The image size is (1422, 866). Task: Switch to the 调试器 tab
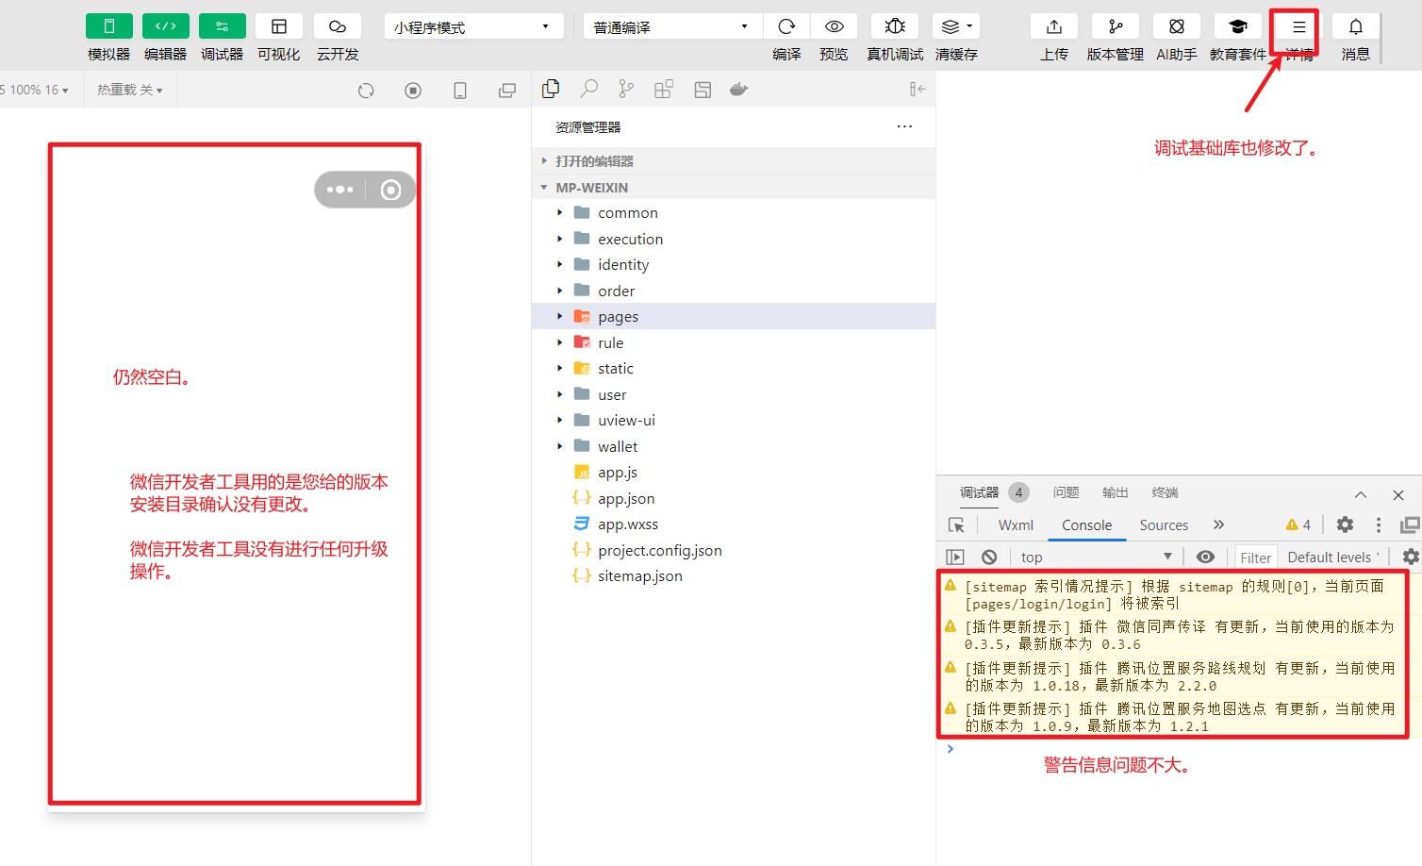tap(979, 492)
